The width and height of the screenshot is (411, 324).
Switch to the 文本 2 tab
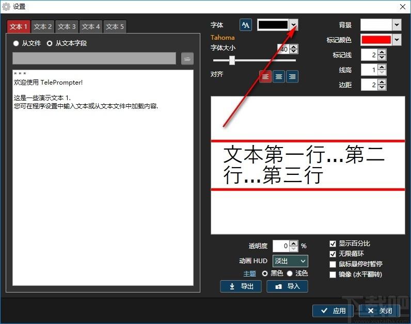[x=43, y=26]
